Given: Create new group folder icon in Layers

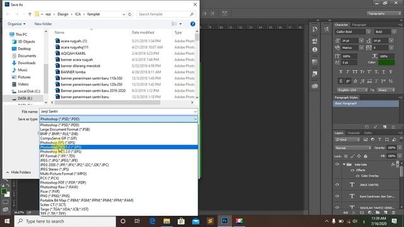Looking at the screenshot, I should pyautogui.click(x=377, y=212).
